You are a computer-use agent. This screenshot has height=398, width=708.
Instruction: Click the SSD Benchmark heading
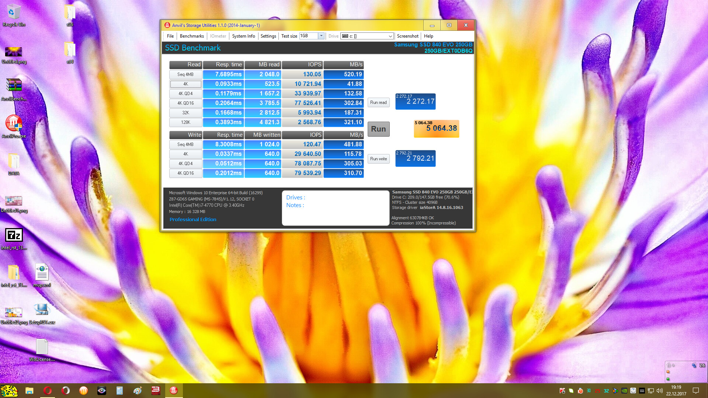click(192, 48)
